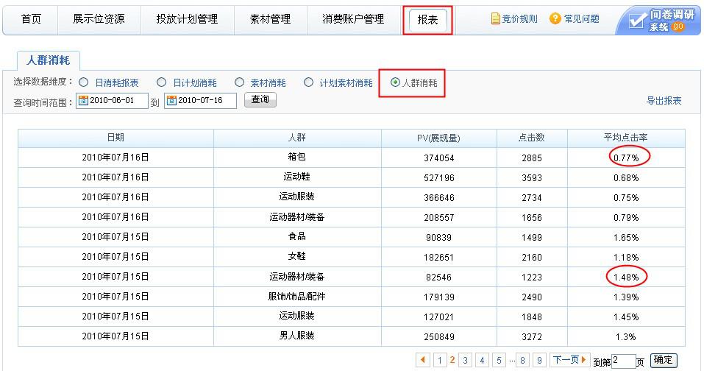
Task: Click the start date field 2010-06-01
Action: (112, 101)
